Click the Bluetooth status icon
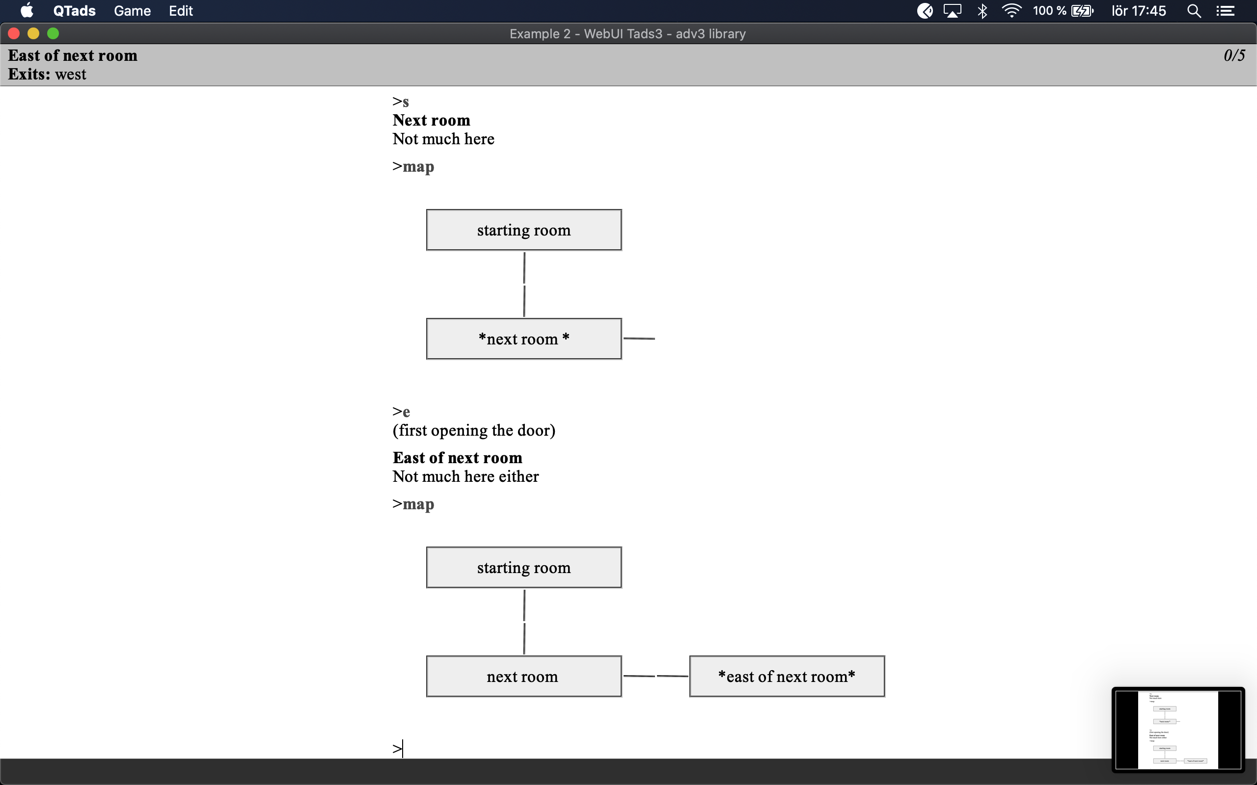This screenshot has height=785, width=1257. (982, 11)
